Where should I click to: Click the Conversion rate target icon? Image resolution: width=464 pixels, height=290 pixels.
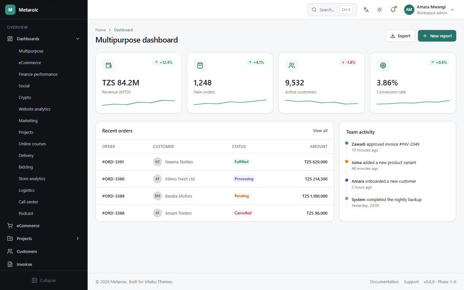click(383, 65)
